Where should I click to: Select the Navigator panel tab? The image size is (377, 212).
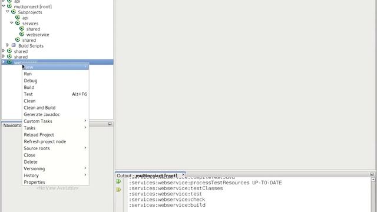(12, 125)
